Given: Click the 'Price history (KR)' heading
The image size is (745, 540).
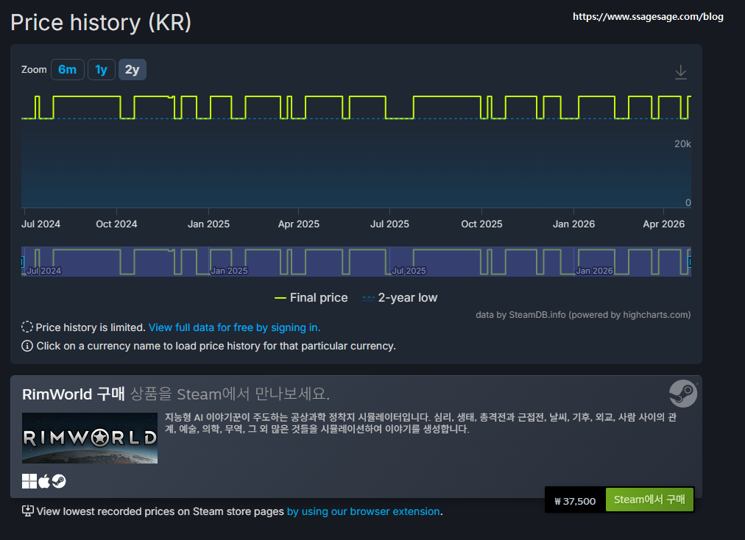Looking at the screenshot, I should coord(101,23).
